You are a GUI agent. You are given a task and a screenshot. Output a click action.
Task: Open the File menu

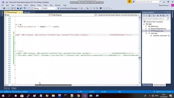pyautogui.click(x=2, y=5)
